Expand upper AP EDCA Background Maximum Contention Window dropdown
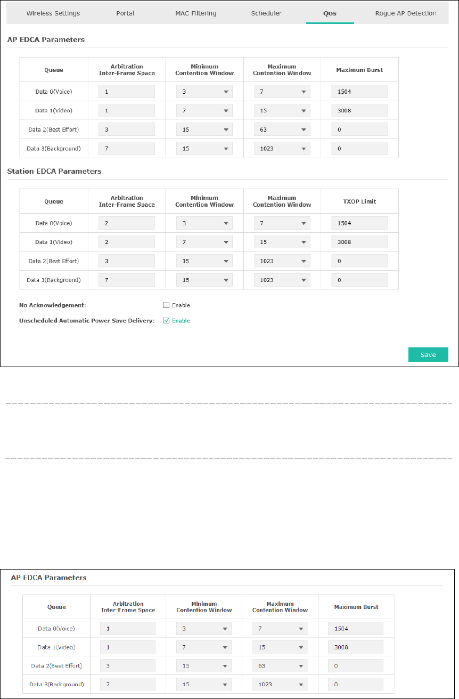 coord(282,149)
